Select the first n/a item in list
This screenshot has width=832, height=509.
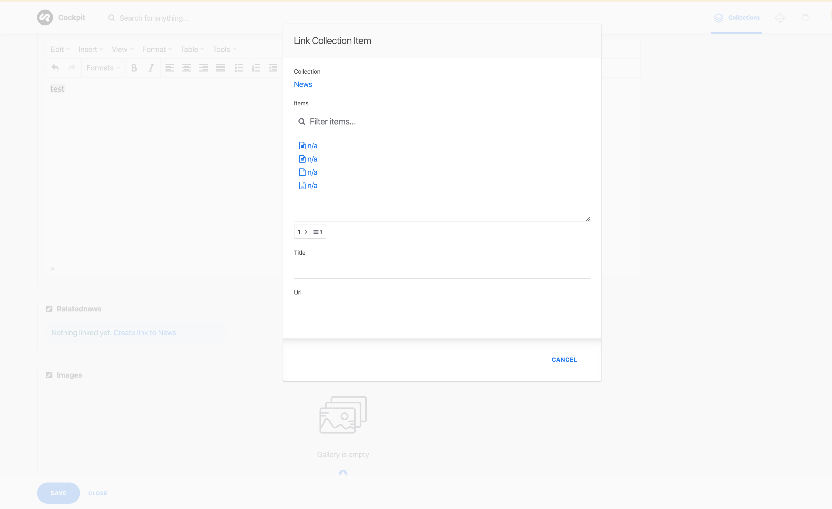[x=312, y=146]
